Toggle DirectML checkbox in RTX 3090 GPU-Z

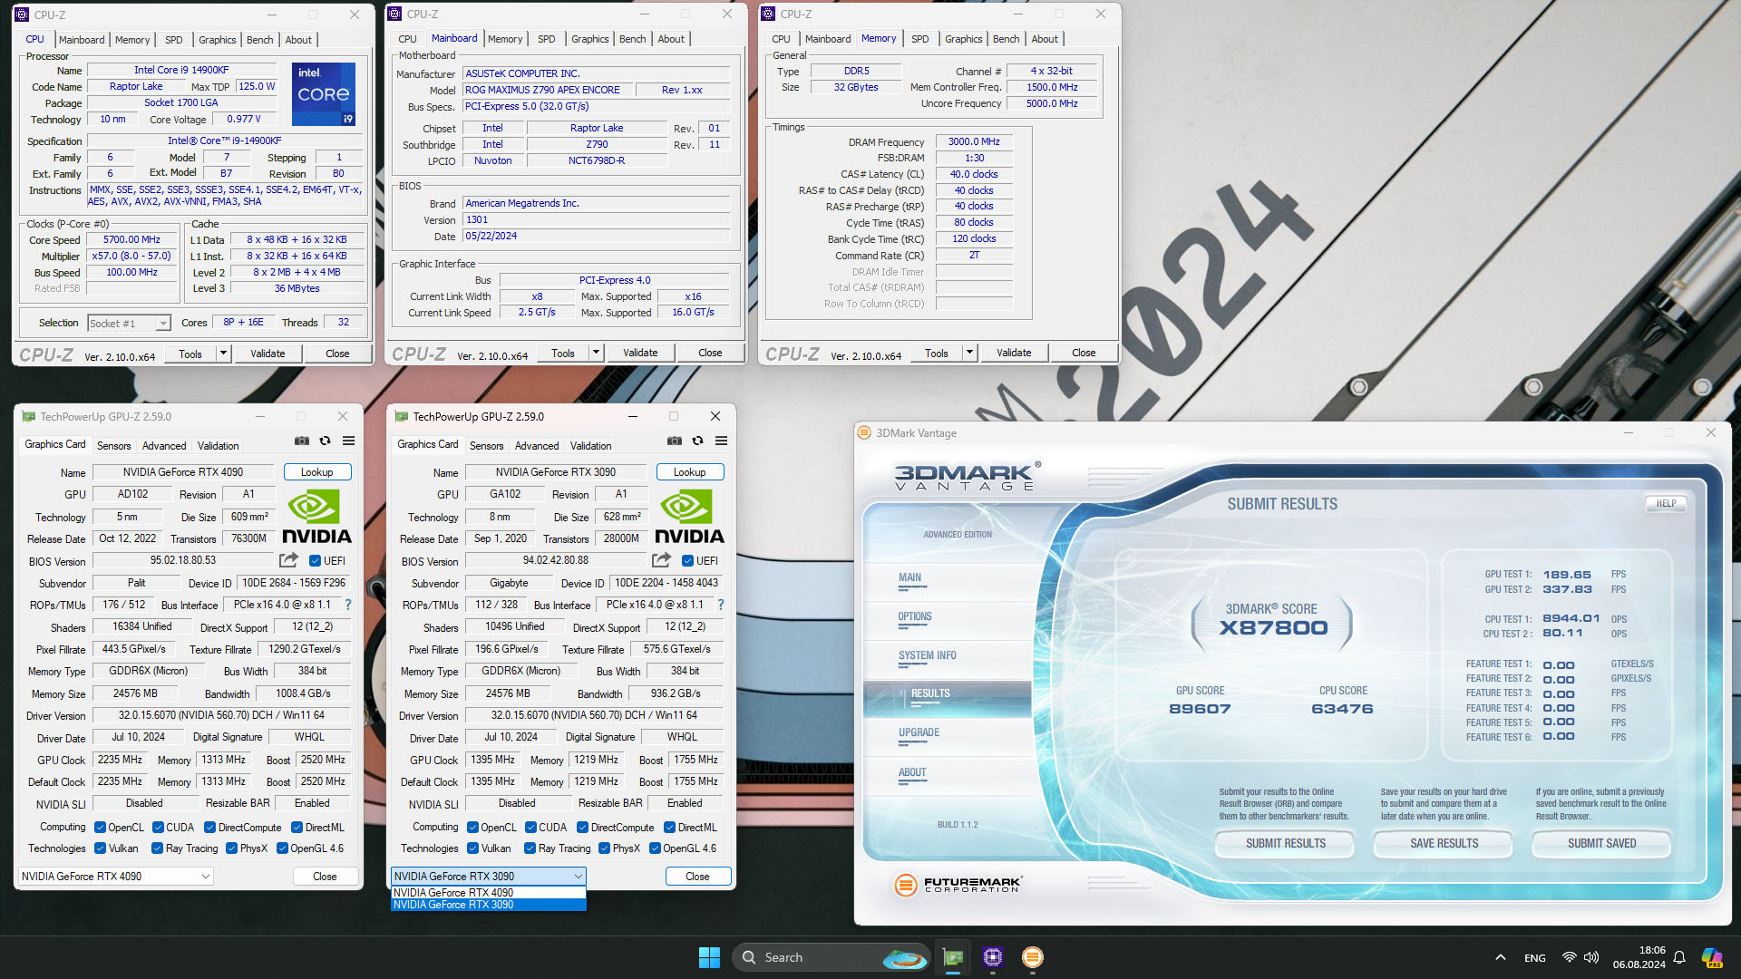669,828
